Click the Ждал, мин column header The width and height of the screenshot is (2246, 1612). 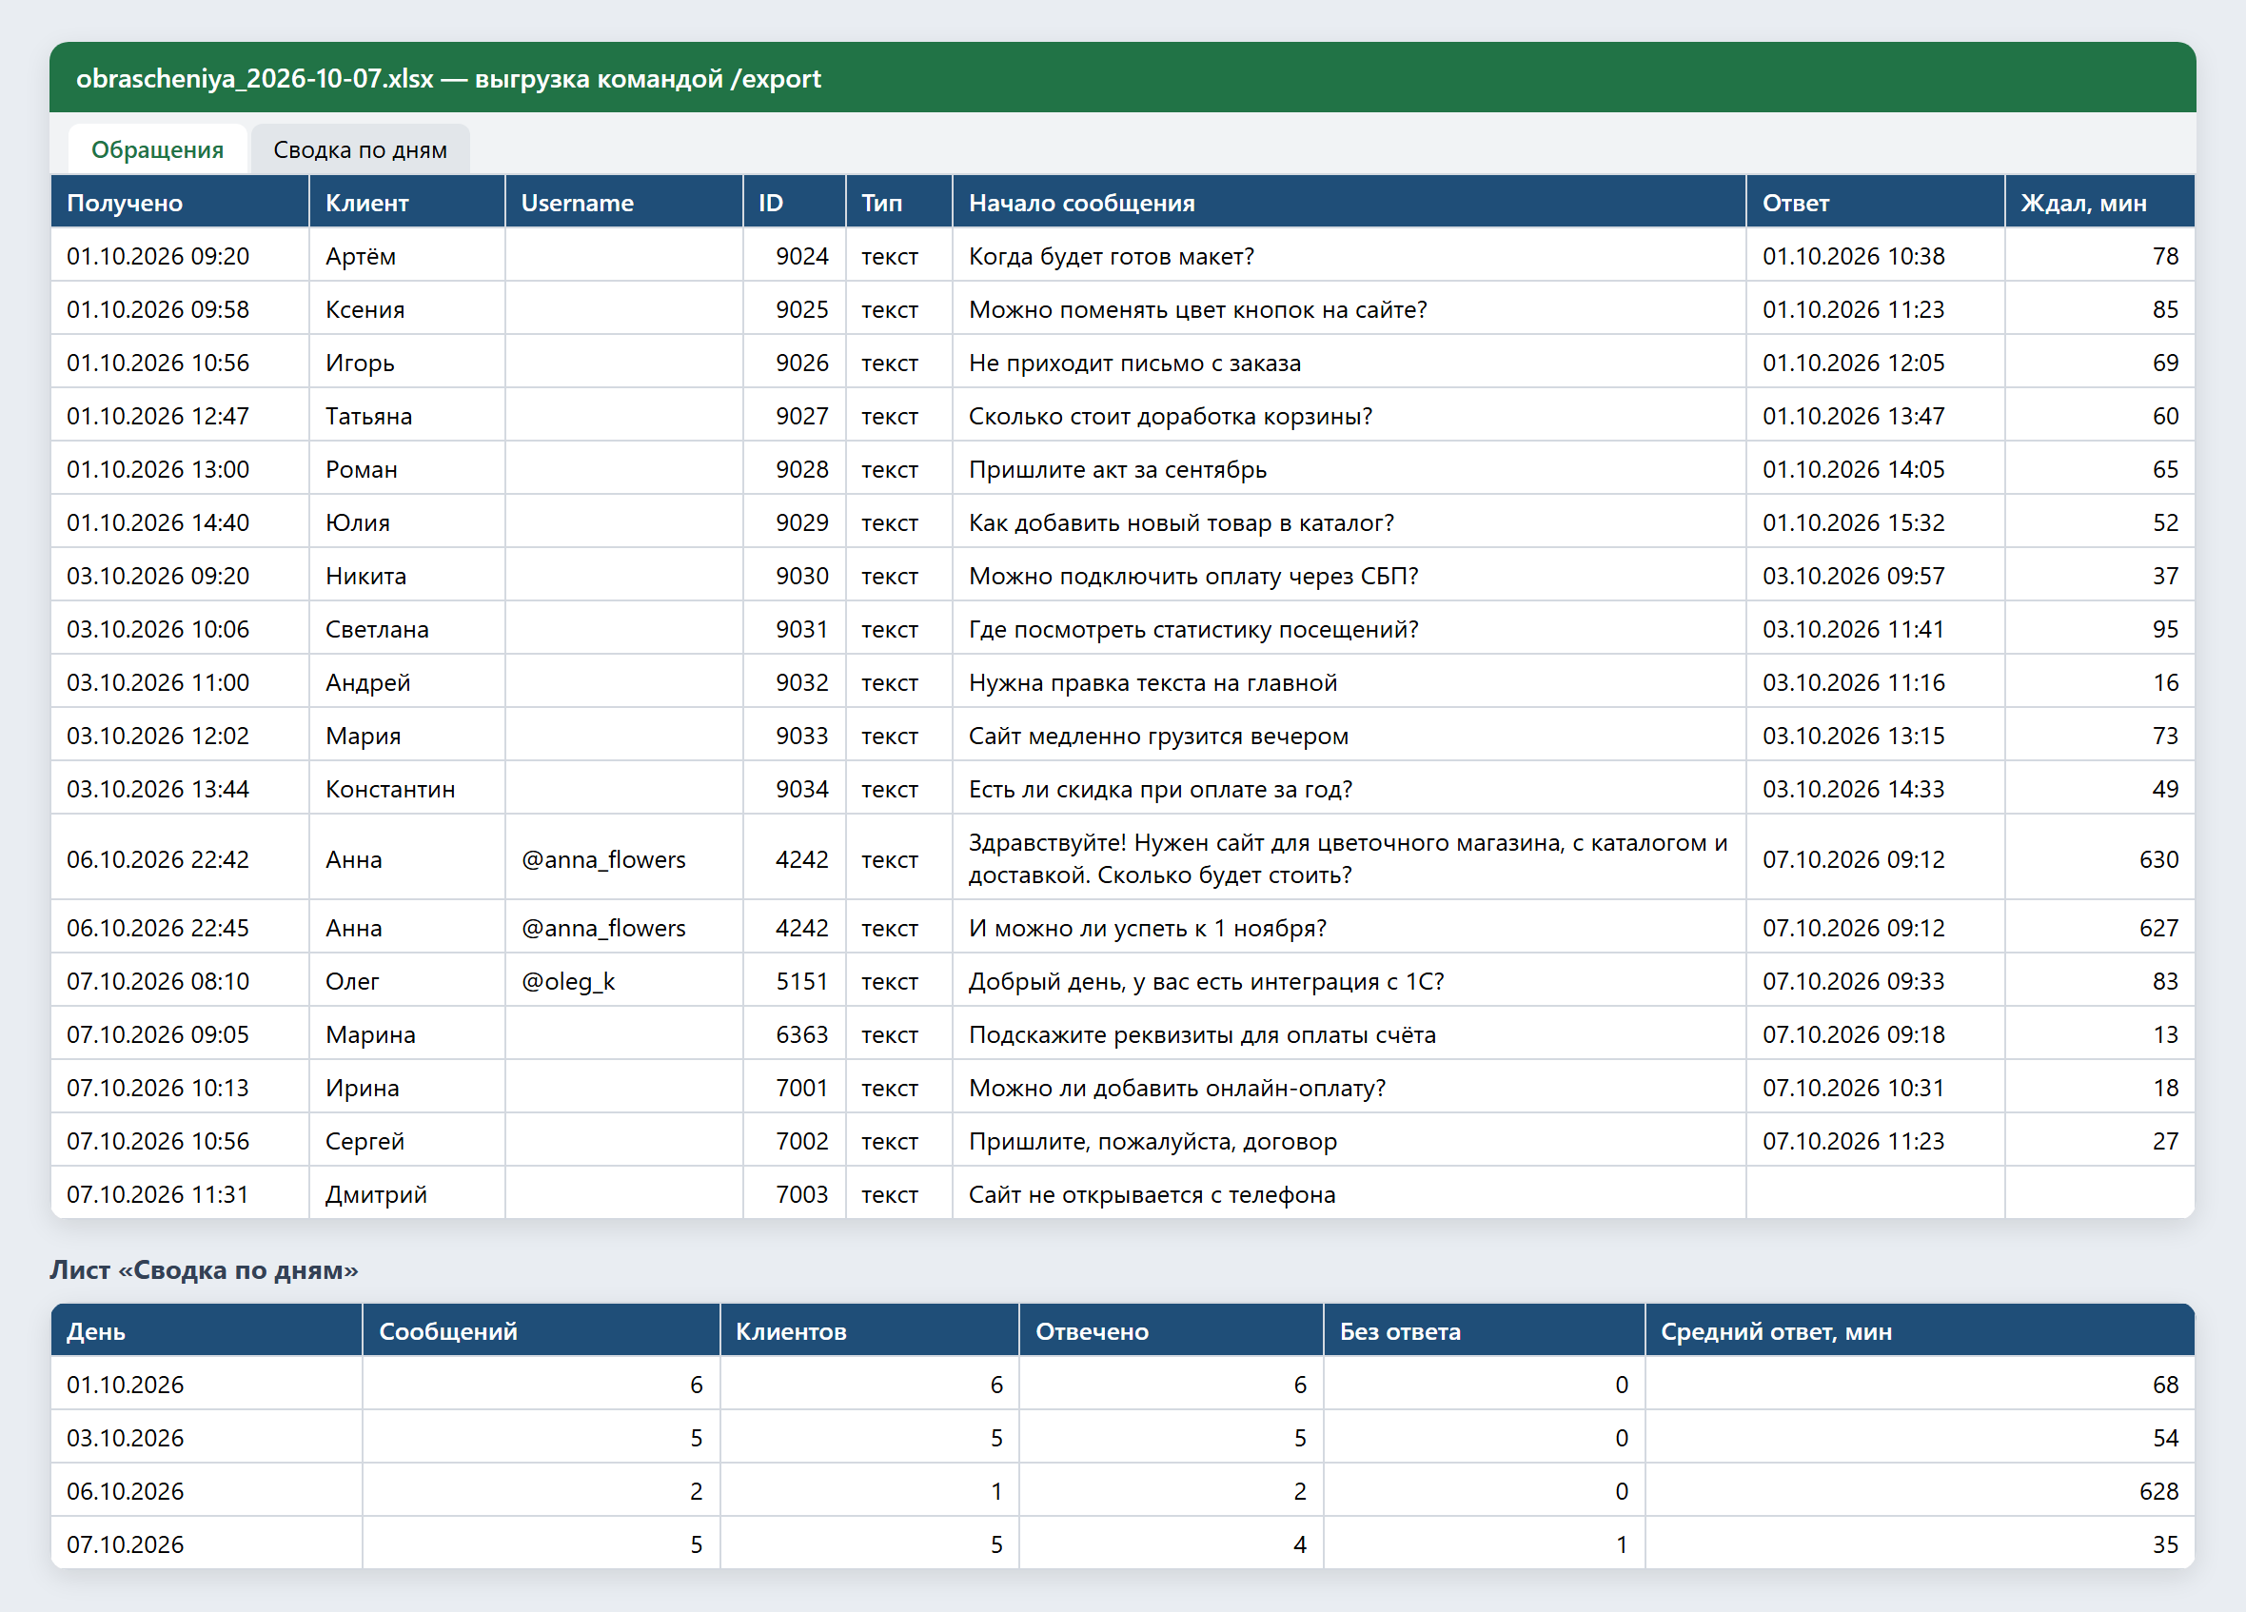point(2099,202)
